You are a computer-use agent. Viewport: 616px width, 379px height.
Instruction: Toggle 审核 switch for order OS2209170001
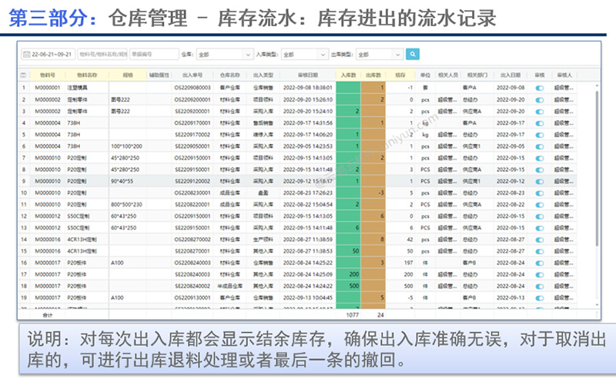click(540, 123)
